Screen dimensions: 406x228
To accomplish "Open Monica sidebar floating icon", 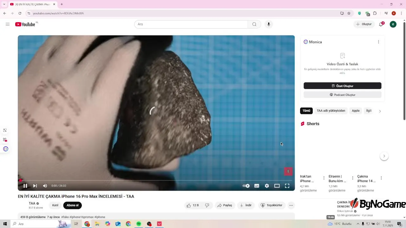I will 5,149.
